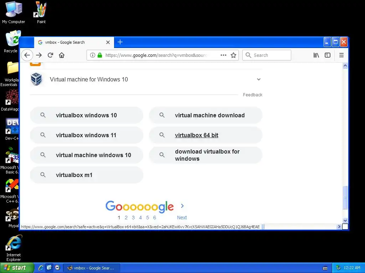
Task: Search for virtual machine download
Action: tap(206, 115)
